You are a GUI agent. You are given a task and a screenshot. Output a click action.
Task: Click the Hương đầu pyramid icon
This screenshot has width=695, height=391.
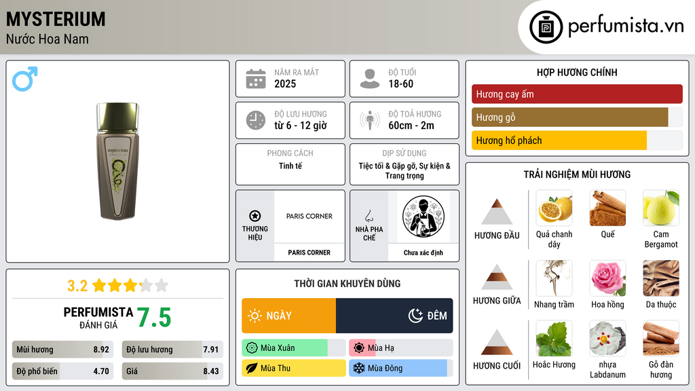[497, 212]
